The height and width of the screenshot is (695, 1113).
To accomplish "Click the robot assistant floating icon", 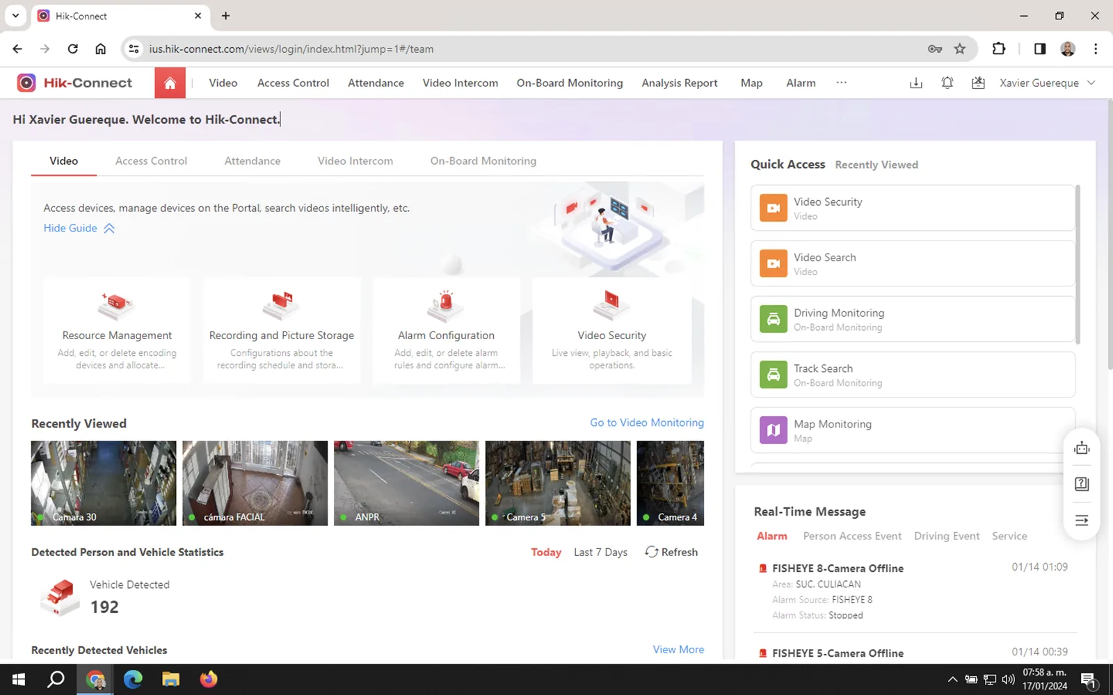I will tap(1082, 448).
